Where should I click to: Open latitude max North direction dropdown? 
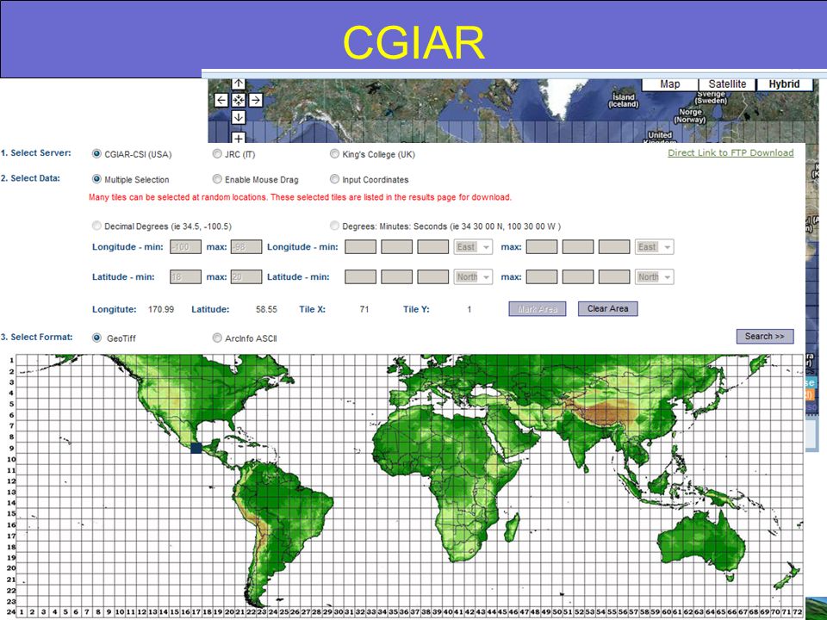pyautogui.click(x=655, y=276)
